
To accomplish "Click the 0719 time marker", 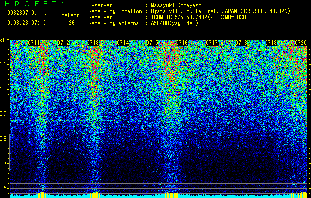I will (x=271, y=43).
